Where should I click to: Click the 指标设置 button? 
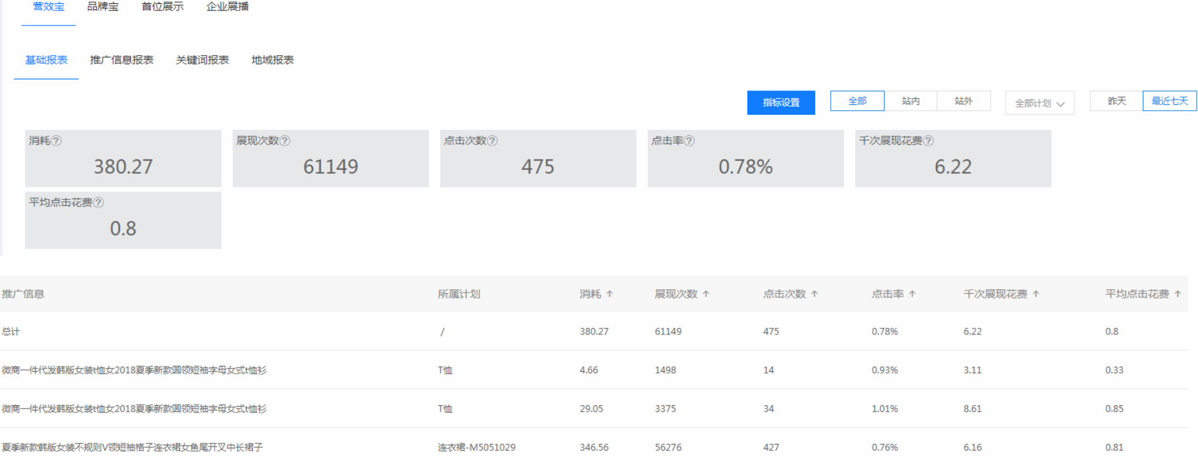pyautogui.click(x=781, y=103)
